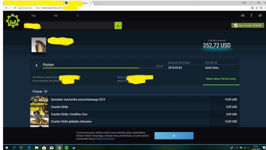Open the Windows Start menu

click(x=6, y=148)
